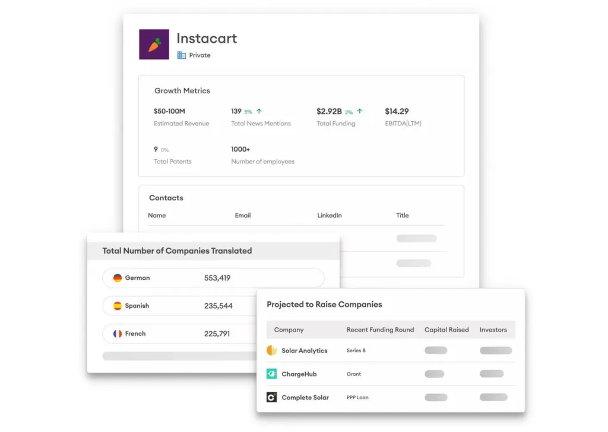Sort by the Email column header
The width and height of the screenshot is (608, 432).
coord(242,215)
